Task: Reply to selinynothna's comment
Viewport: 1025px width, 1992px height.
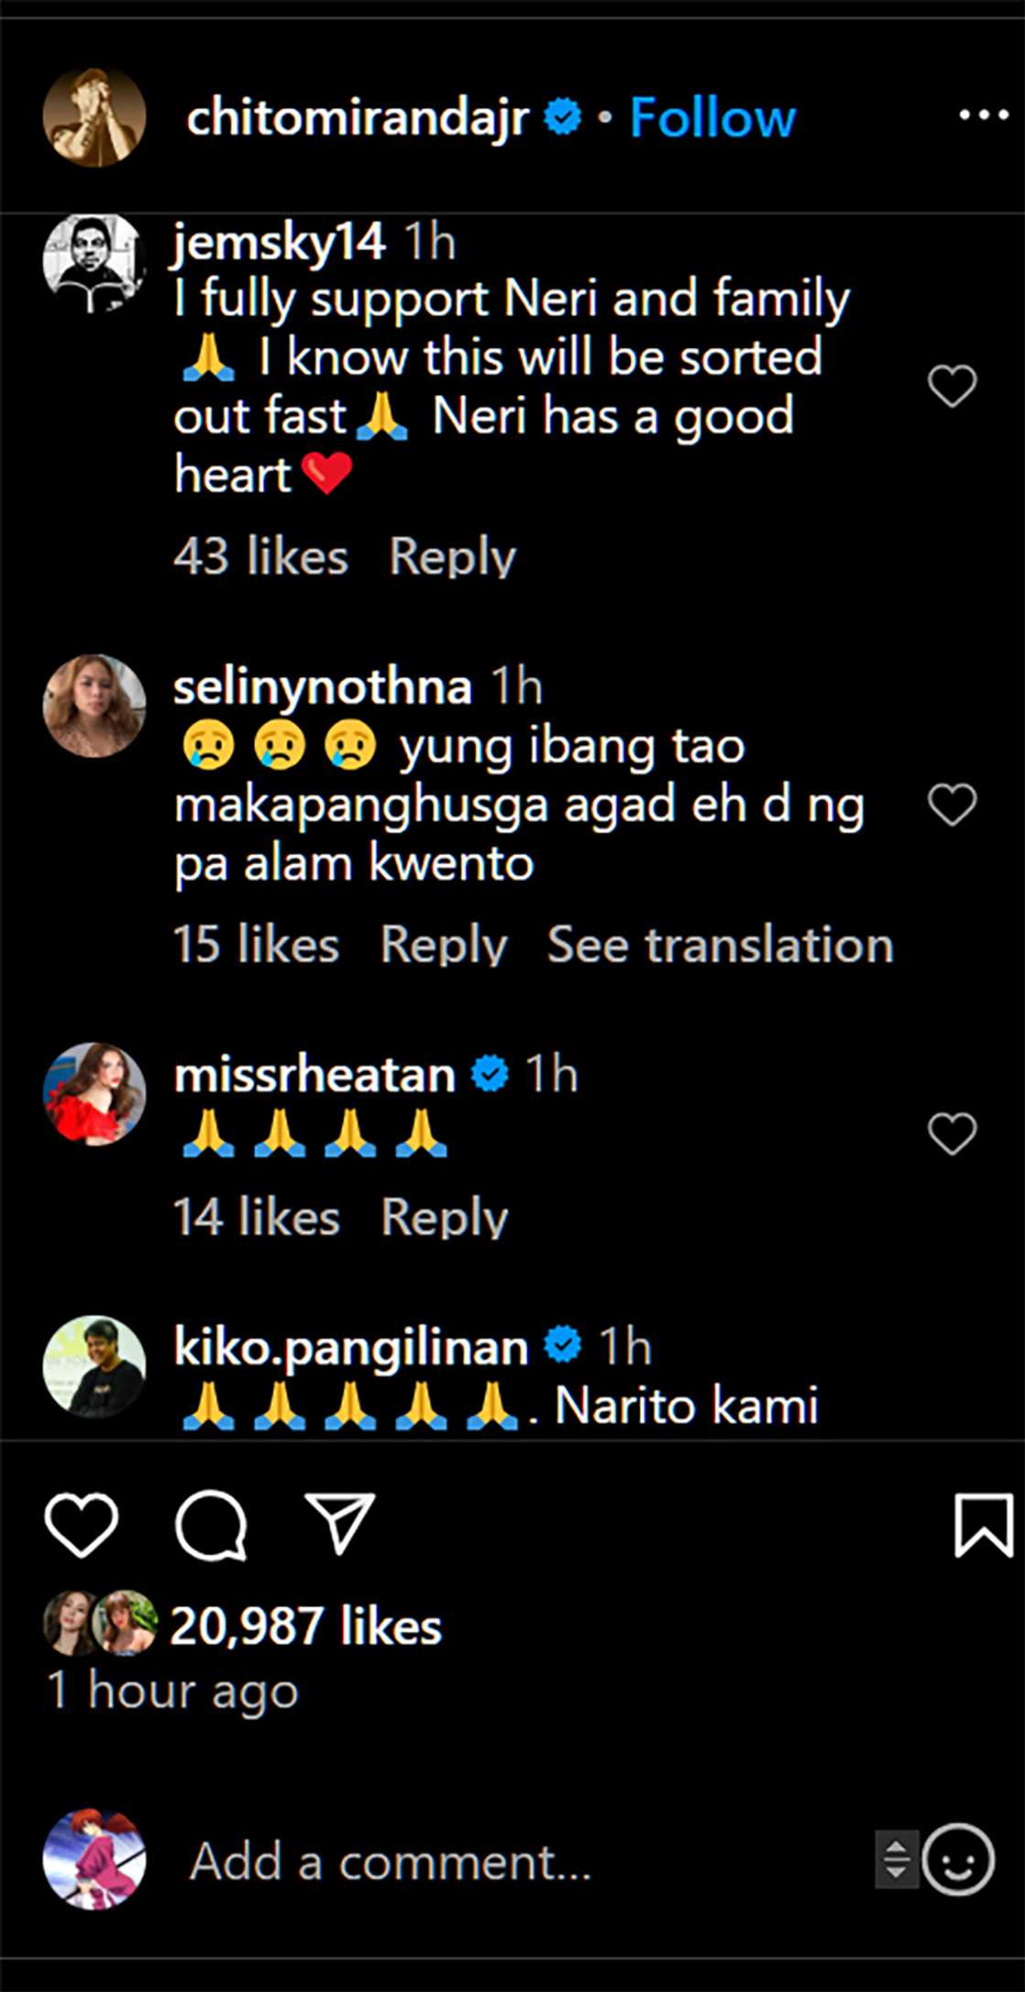Action: pyautogui.click(x=443, y=945)
